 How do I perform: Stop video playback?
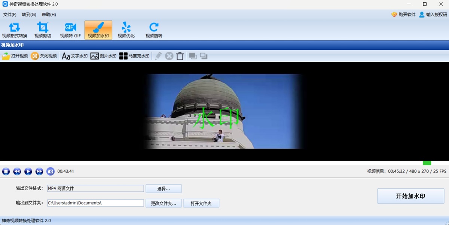6,171
